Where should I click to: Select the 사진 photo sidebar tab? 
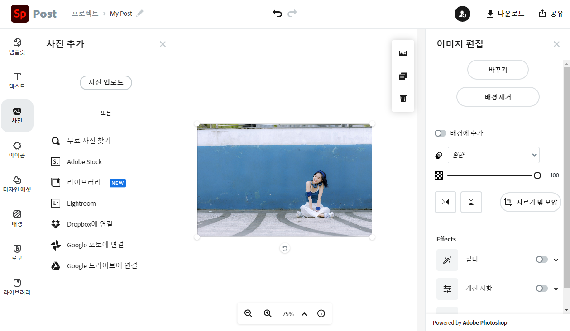coord(17,116)
